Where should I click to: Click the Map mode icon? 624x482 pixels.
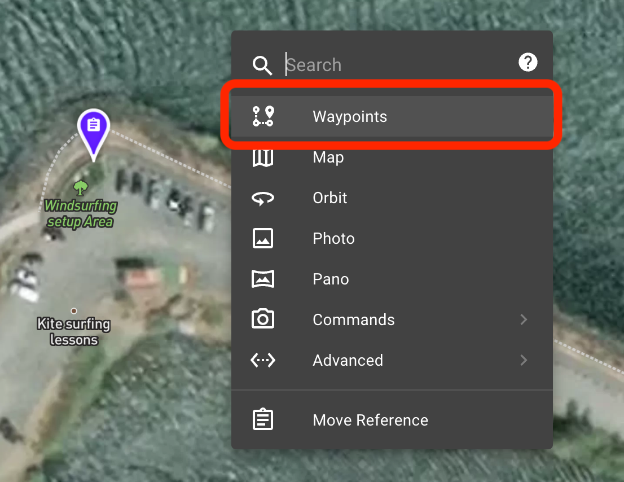coord(262,157)
